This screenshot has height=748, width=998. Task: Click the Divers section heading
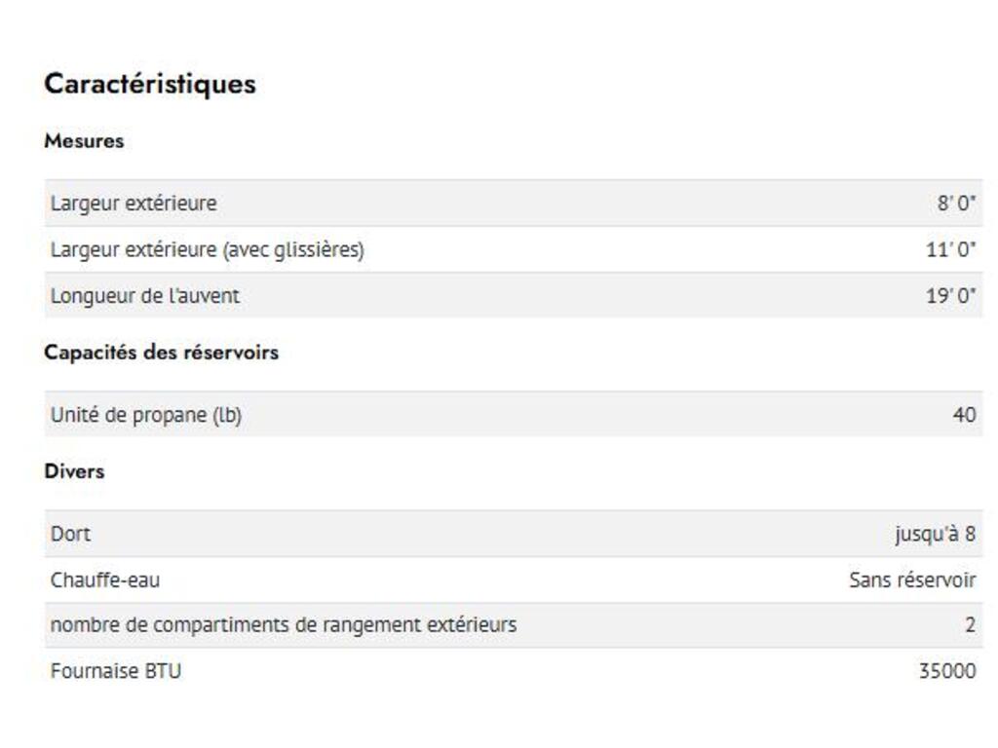pyautogui.click(x=74, y=471)
